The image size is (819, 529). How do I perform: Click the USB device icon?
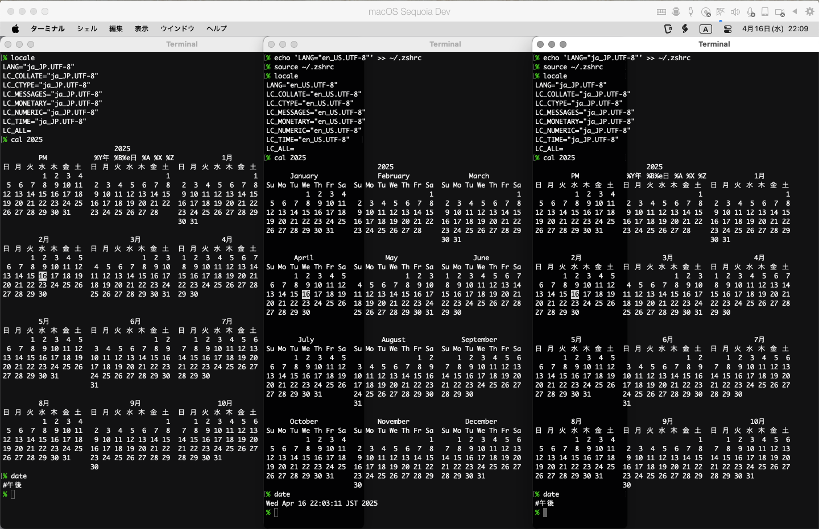coord(691,12)
